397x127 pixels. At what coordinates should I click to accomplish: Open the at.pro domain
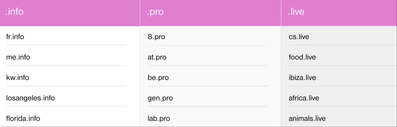157,57
